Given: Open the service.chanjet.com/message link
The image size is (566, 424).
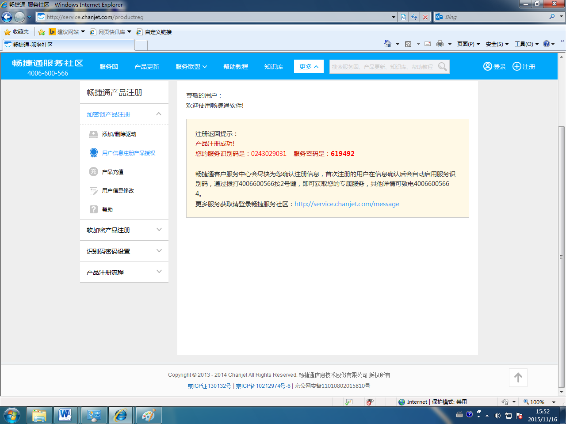Looking at the screenshot, I should 347,204.
